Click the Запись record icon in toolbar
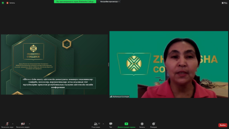This screenshot has height=129, width=229. coord(142,125)
